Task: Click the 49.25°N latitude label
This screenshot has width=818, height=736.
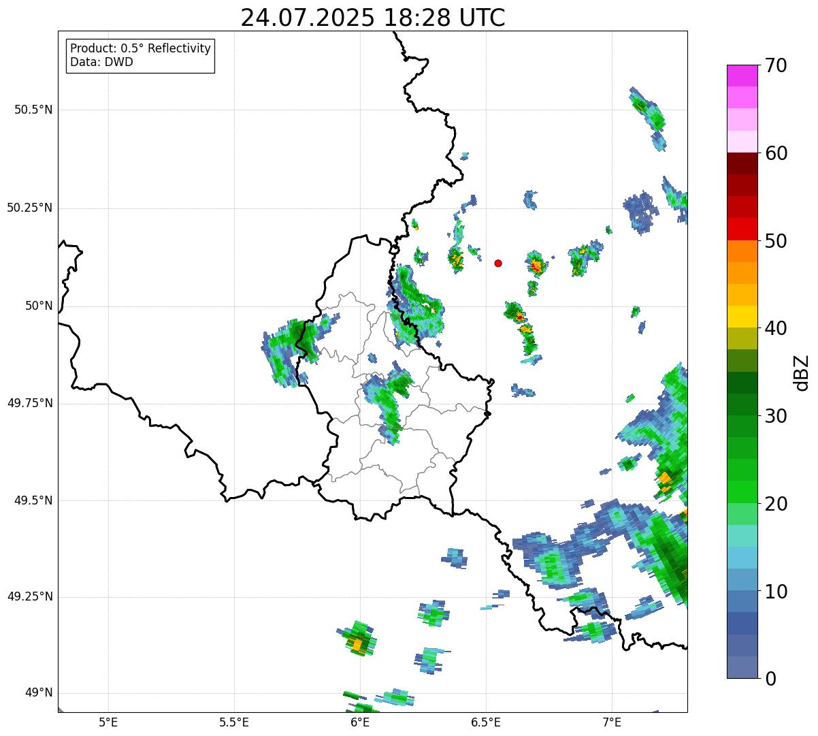Action: coord(30,596)
